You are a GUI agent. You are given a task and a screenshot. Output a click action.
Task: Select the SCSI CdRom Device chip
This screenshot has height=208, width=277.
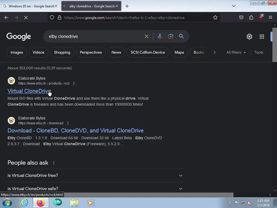coord(148,53)
